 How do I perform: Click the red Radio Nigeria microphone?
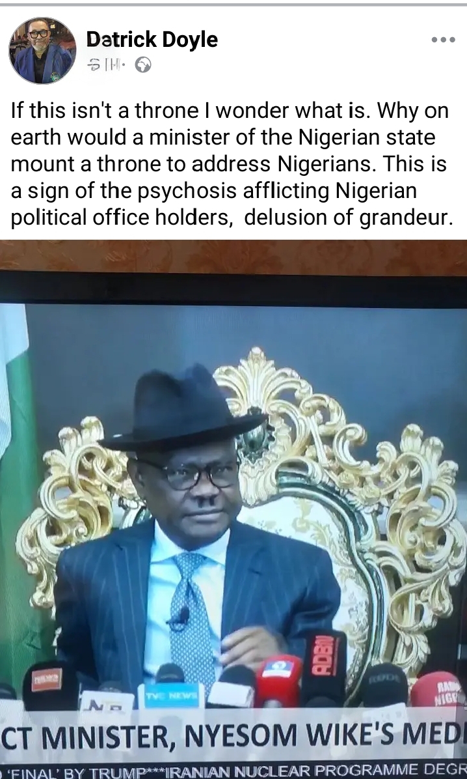(x=438, y=690)
